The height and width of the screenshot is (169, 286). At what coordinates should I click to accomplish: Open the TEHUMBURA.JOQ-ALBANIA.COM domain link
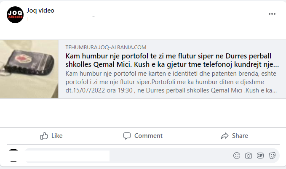[x=106, y=48]
